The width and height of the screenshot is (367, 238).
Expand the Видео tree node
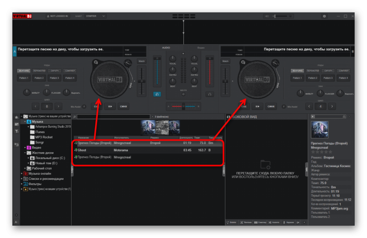coord(25,148)
